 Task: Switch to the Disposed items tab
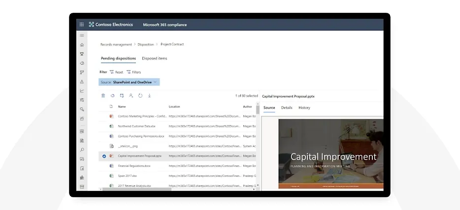(x=154, y=58)
